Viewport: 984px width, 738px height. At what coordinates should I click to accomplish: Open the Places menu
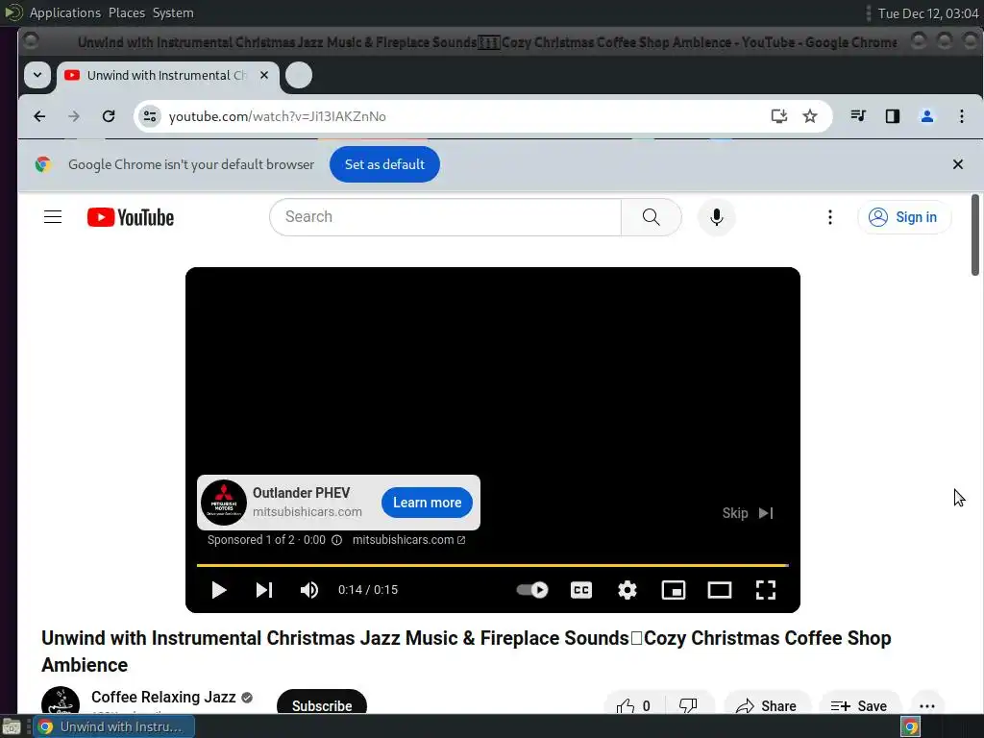pyautogui.click(x=127, y=12)
